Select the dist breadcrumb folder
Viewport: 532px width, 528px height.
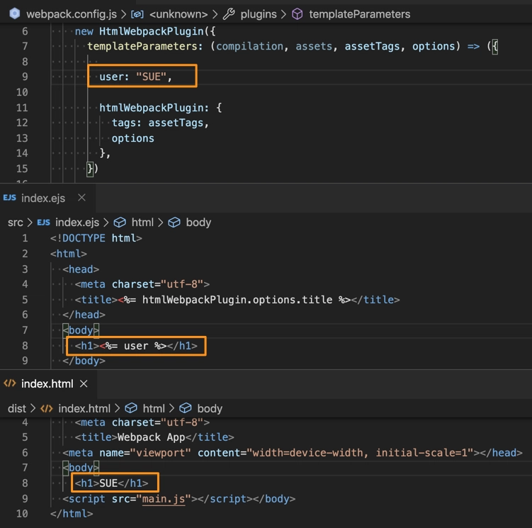pos(17,408)
